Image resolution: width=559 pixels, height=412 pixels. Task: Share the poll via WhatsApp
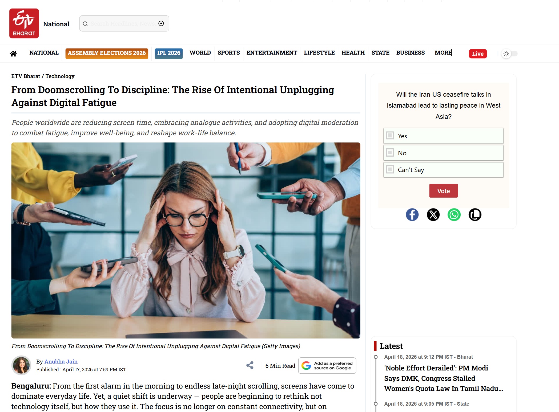[454, 215]
